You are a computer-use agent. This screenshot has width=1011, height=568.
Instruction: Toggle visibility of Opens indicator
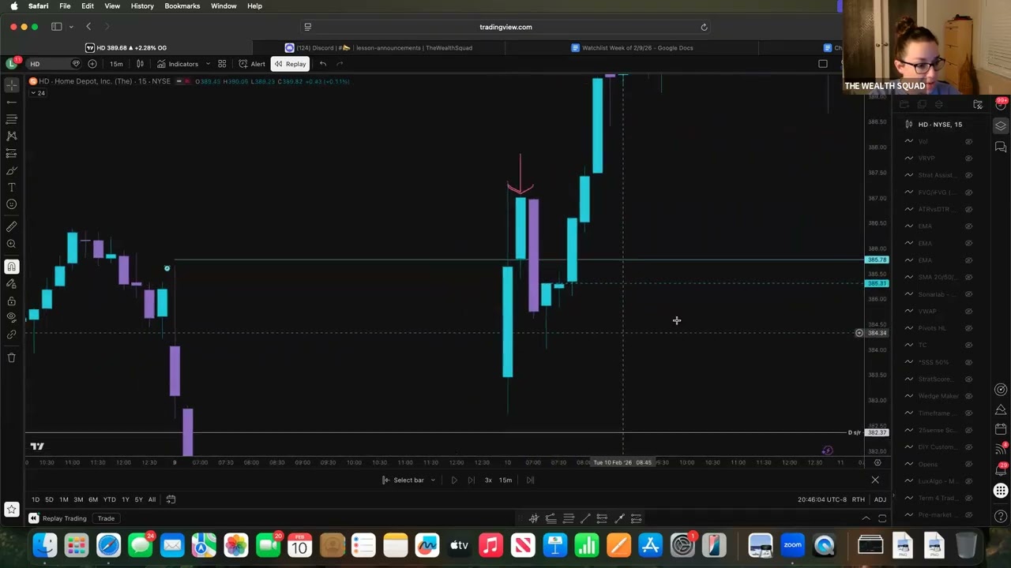point(968,464)
